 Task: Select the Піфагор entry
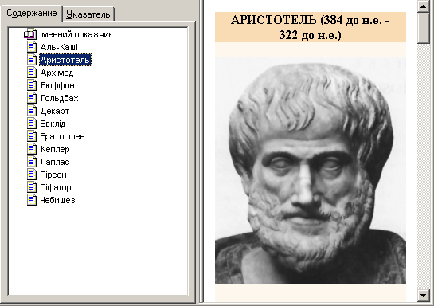[x=56, y=187]
